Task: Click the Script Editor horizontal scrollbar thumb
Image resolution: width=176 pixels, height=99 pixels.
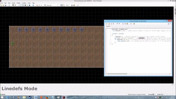Action: point(117,74)
